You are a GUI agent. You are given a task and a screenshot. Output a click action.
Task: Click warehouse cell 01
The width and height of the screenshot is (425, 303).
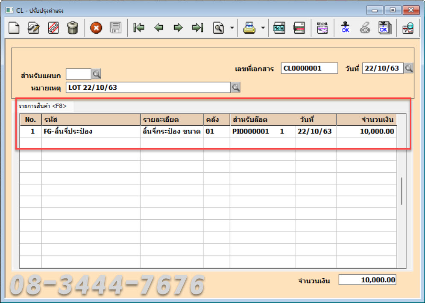coord(217,131)
